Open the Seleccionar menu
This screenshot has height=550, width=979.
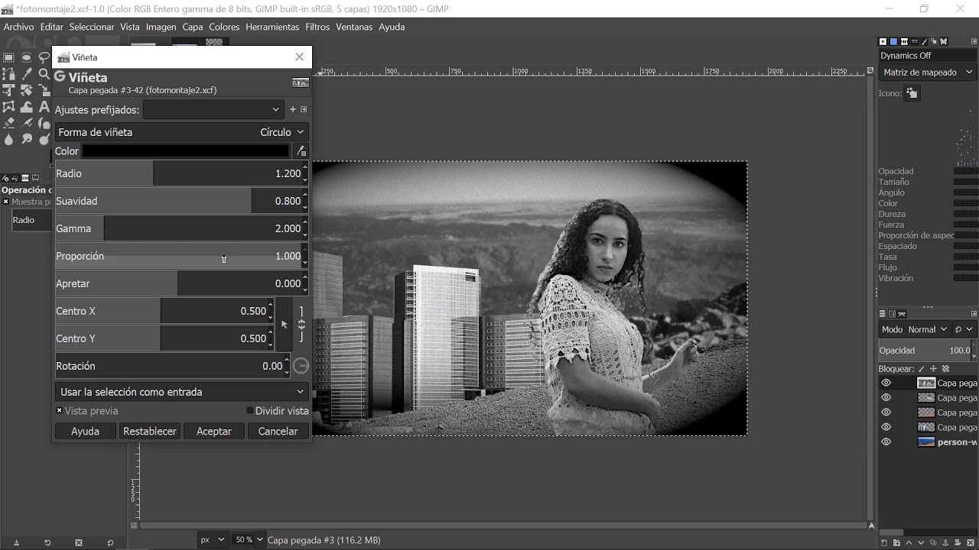[92, 27]
